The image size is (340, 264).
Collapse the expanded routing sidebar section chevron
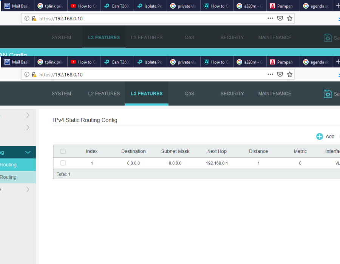pos(28,152)
